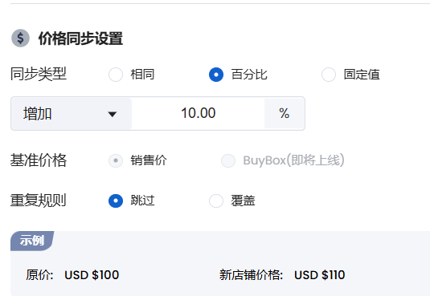This screenshot has width=430, height=296.
Task: Click the dollar sign icon beside 价格同步设置
Action: [20, 38]
